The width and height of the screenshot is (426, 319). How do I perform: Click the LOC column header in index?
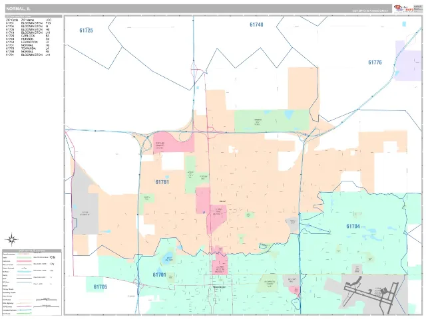pos(49,20)
